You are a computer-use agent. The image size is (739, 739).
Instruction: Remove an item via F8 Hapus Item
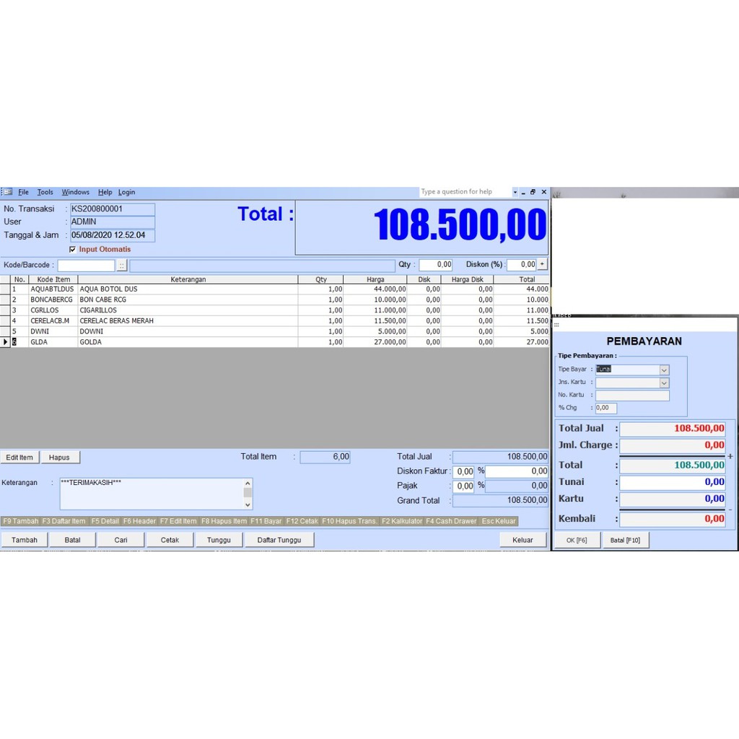tap(225, 520)
